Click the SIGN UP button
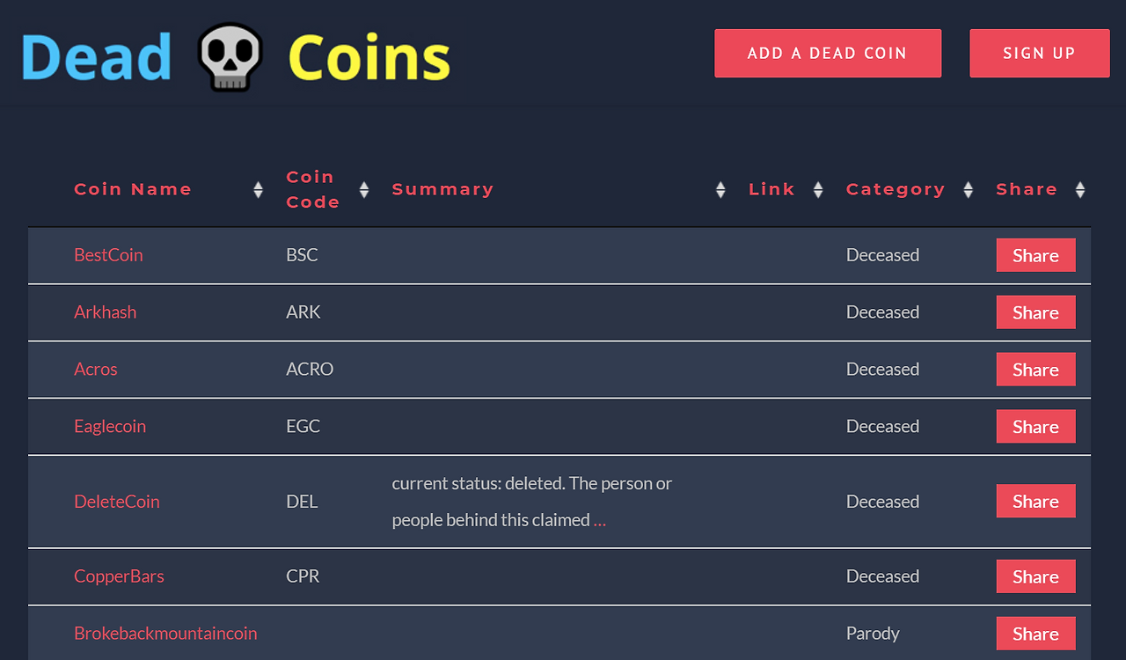1126x660 pixels. (x=1039, y=53)
